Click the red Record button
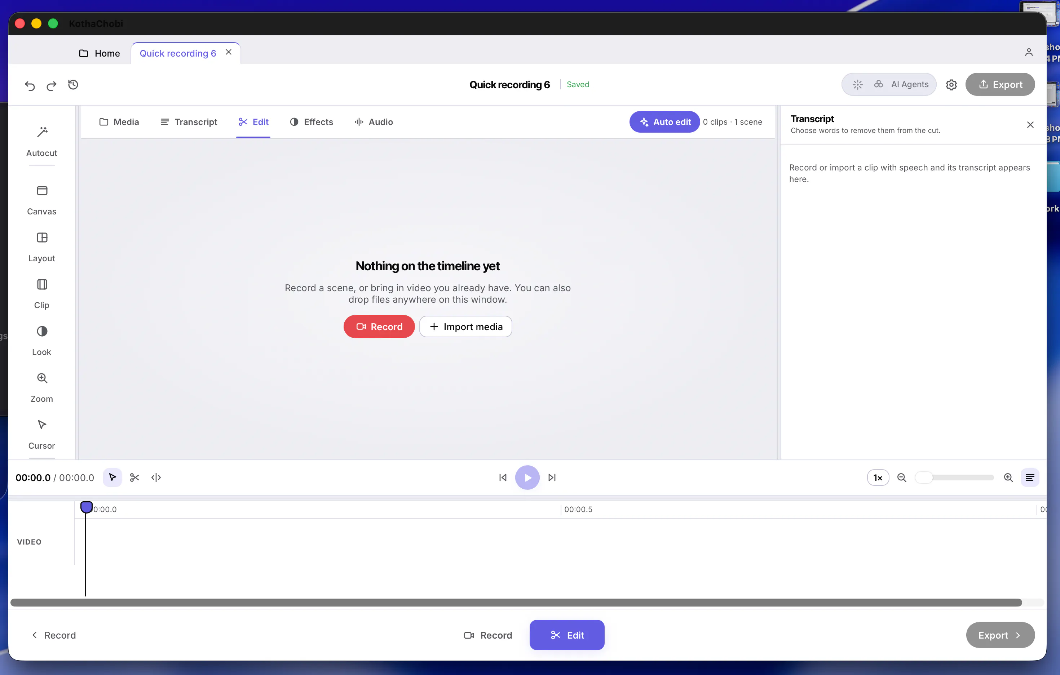The height and width of the screenshot is (675, 1060). click(379, 327)
